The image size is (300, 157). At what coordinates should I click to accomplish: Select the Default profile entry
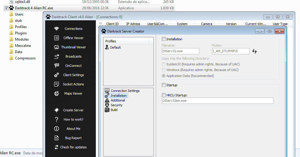[115, 47]
